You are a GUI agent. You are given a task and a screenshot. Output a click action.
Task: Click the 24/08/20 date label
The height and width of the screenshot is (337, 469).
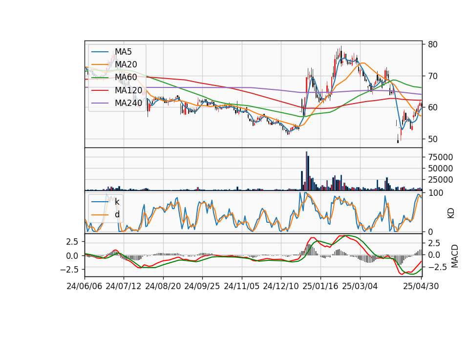(x=163, y=286)
